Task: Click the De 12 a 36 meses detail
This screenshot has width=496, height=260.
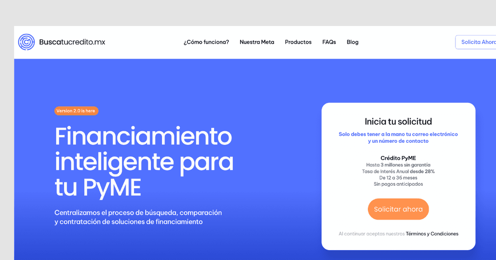Action: pyautogui.click(x=398, y=177)
